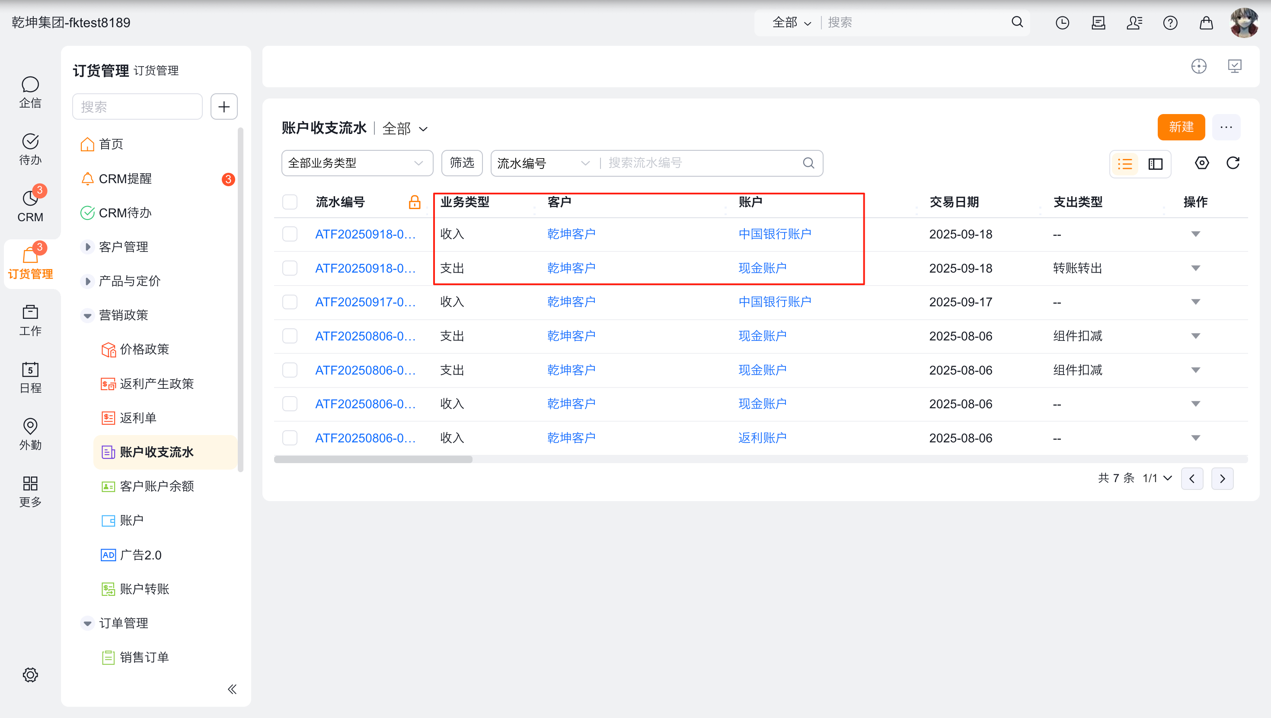This screenshot has height=718, width=1271.
Task: Check the 返利账户 row checkbox
Action: point(290,438)
